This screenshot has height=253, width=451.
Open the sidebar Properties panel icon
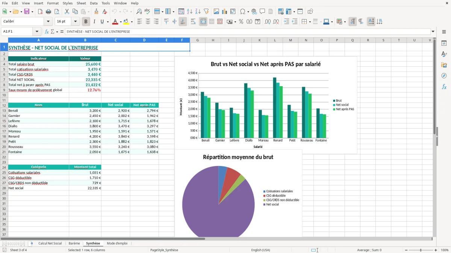444,43
